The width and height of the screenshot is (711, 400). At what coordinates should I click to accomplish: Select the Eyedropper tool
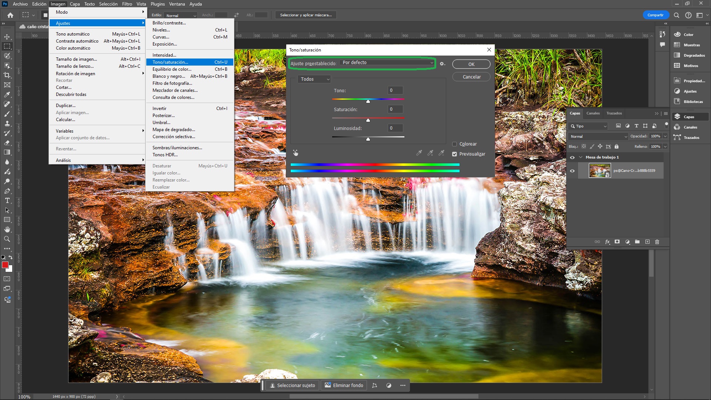[7, 94]
